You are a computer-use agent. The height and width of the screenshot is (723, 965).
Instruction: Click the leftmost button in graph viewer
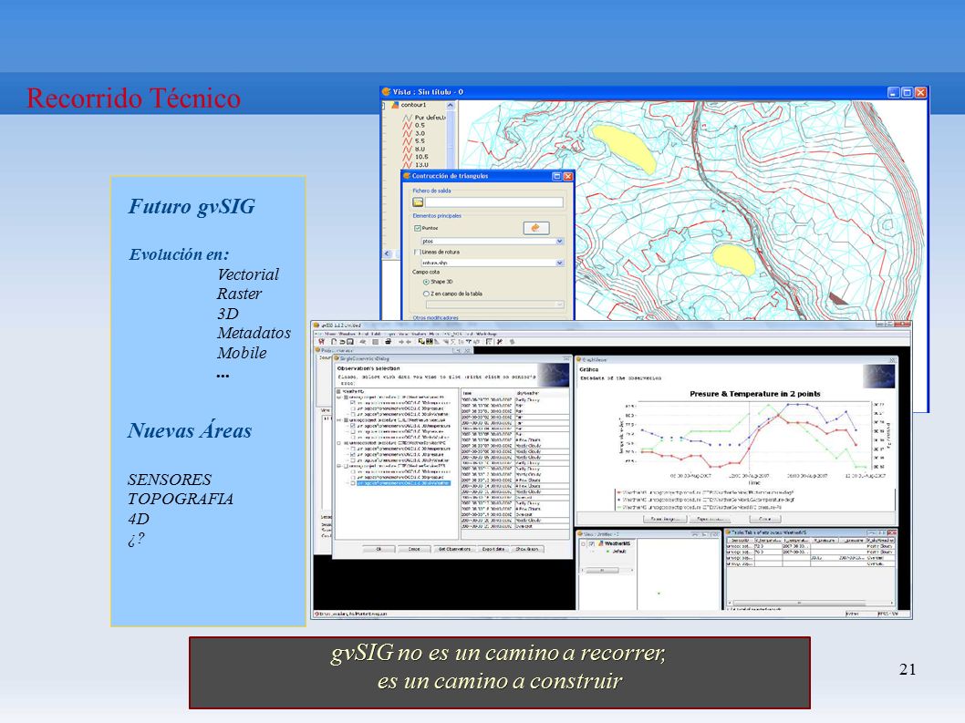pyautogui.click(x=665, y=520)
